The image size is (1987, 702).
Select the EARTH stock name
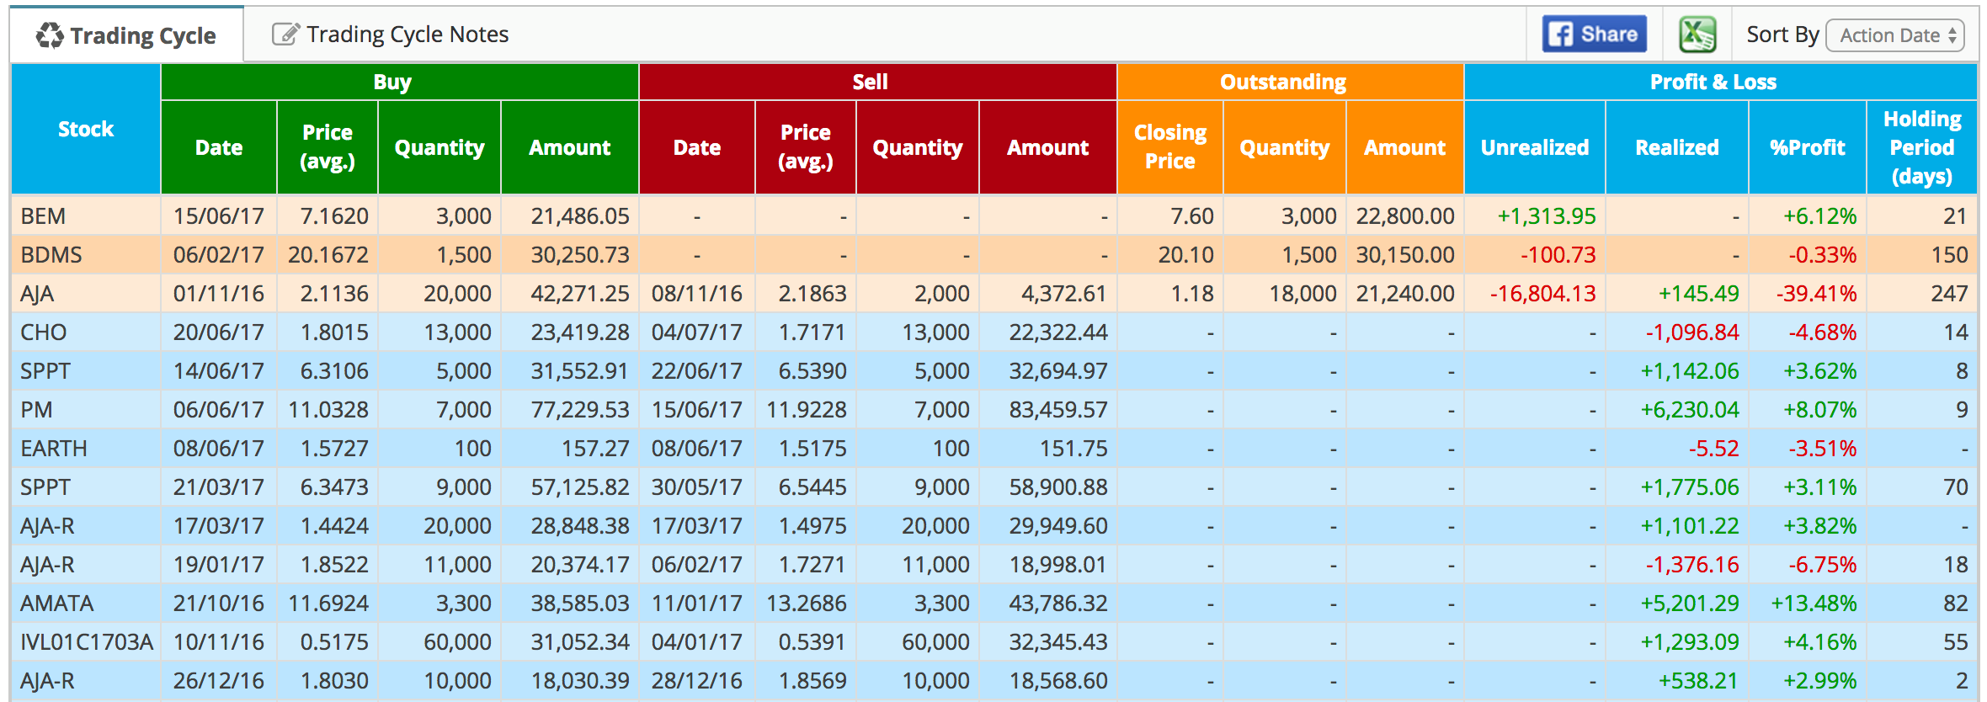click(54, 449)
